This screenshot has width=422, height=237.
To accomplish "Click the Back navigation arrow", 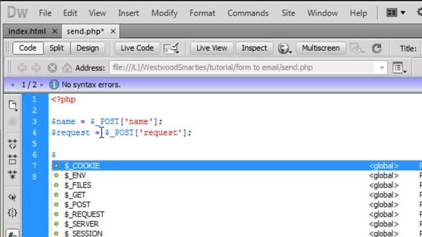I will click(22, 68).
